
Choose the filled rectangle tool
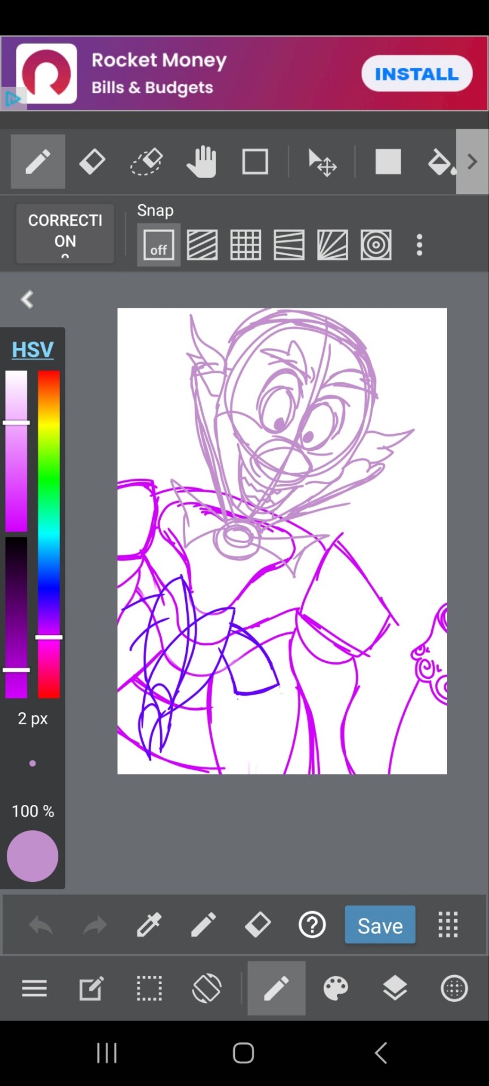click(388, 162)
